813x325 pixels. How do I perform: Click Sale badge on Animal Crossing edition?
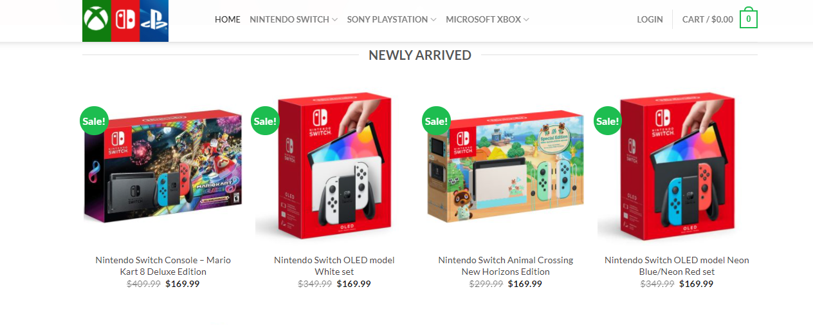[x=435, y=120]
